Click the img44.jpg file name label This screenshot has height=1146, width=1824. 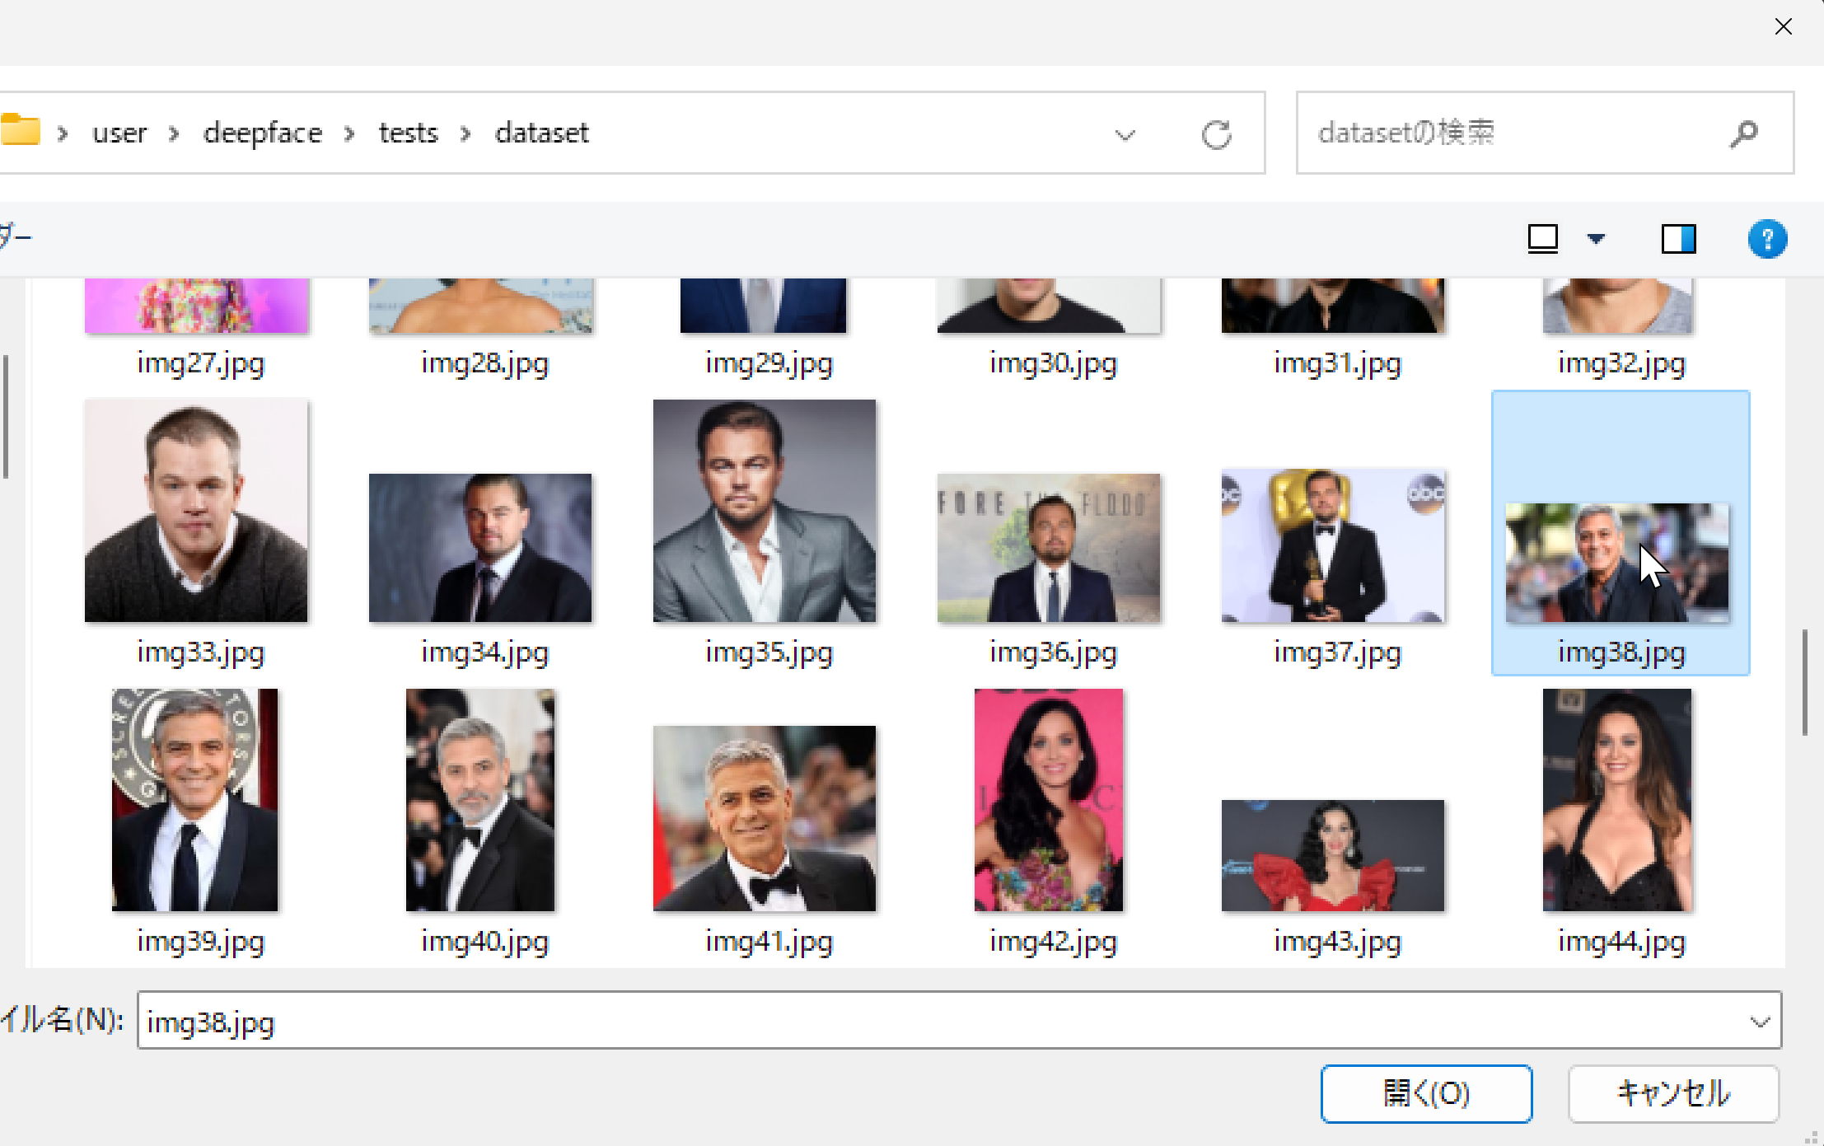coord(1621,943)
